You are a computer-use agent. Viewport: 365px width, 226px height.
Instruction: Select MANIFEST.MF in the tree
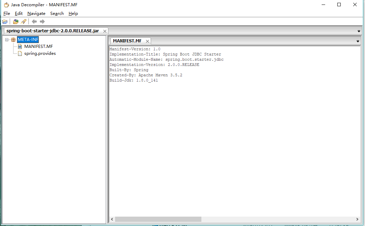[38, 47]
